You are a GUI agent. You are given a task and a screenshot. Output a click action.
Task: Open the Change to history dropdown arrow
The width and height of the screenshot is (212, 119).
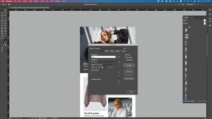116,62
